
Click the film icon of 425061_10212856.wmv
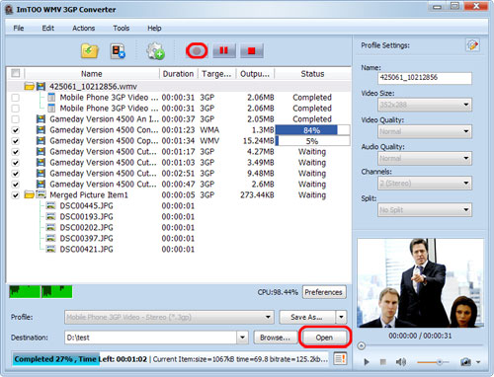41,87
